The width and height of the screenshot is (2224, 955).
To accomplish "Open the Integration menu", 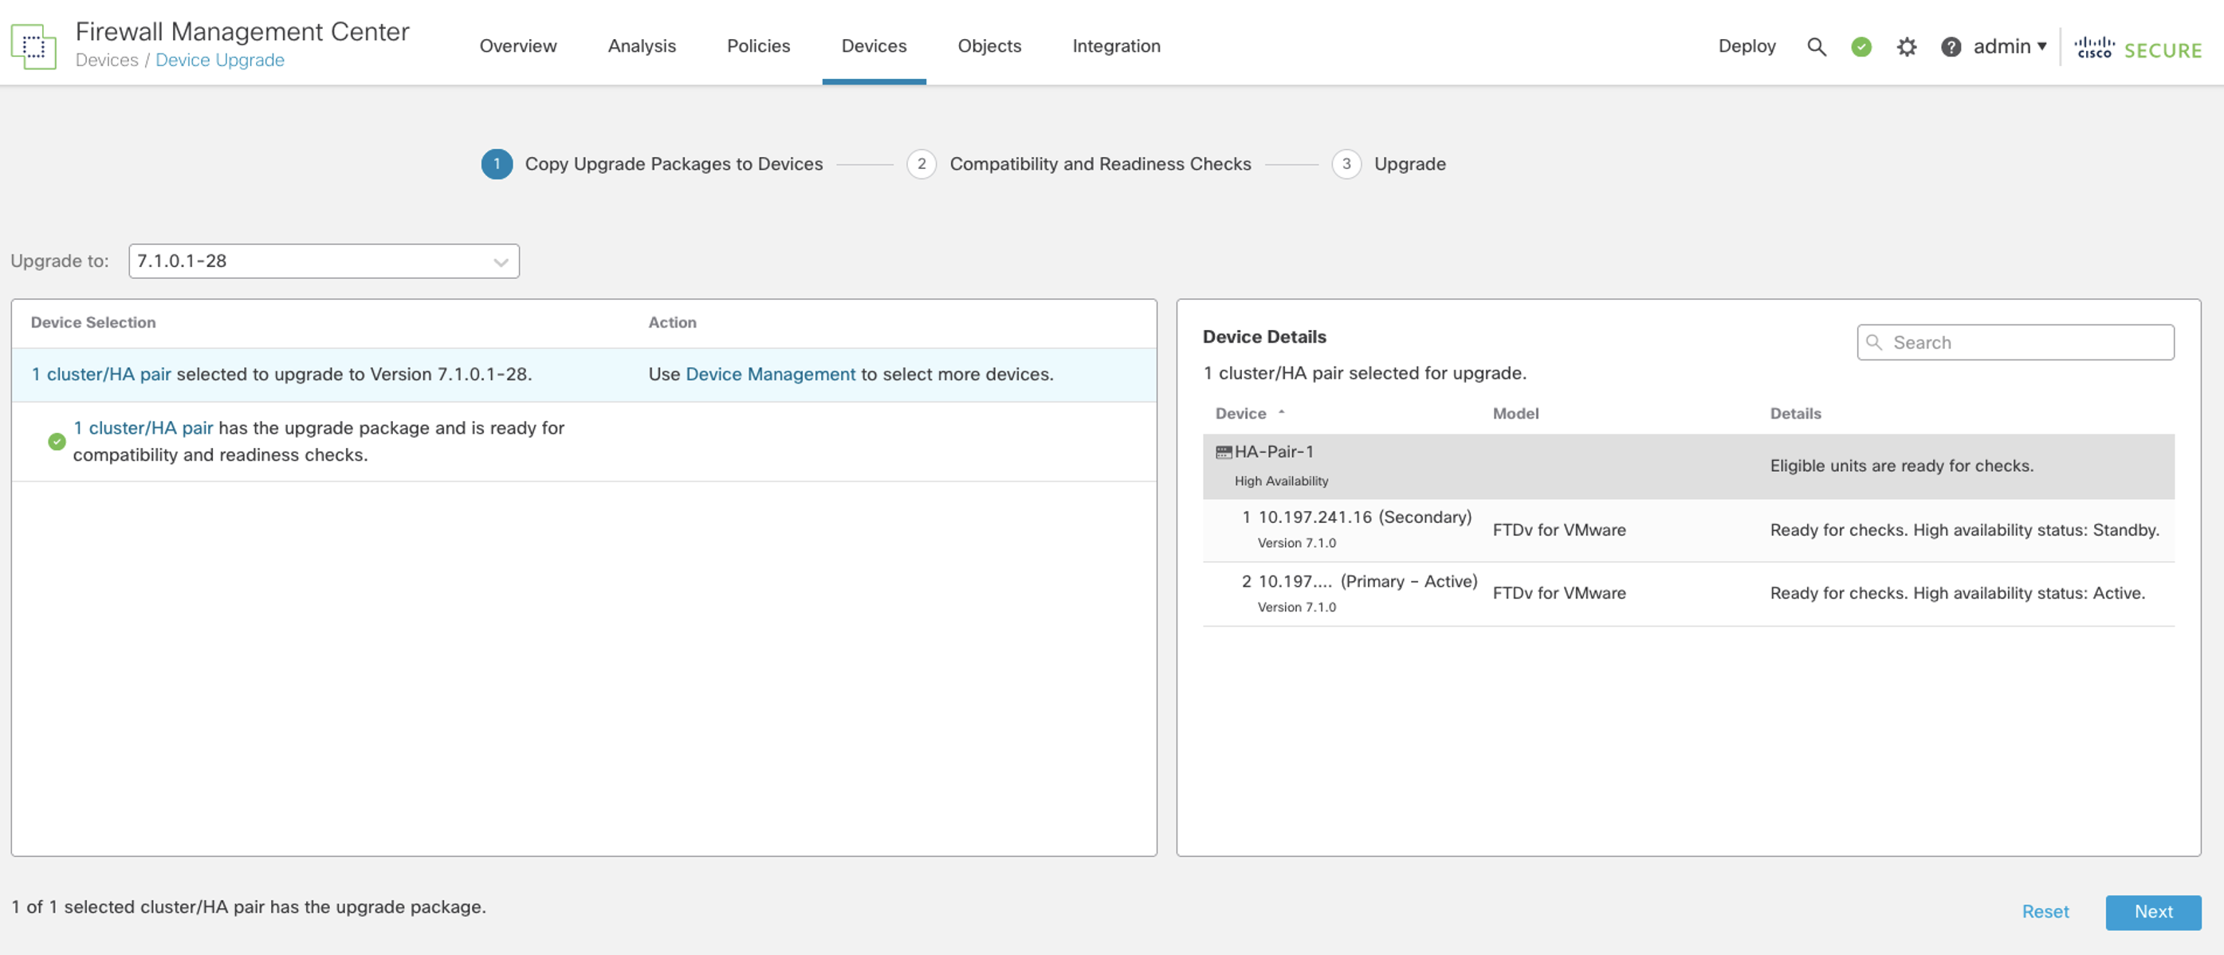I will pyautogui.click(x=1116, y=45).
